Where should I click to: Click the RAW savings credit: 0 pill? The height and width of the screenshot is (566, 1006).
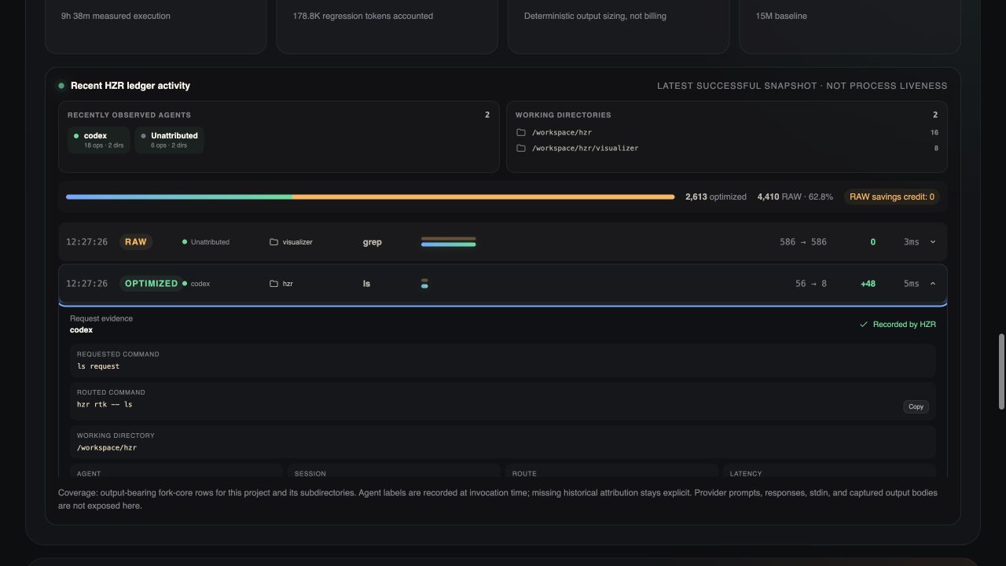(892, 197)
